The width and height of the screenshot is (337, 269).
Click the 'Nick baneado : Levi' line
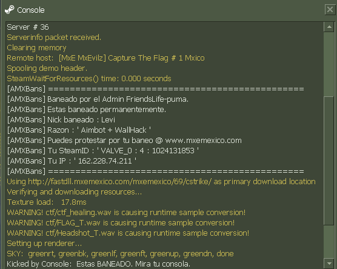tap(61, 120)
